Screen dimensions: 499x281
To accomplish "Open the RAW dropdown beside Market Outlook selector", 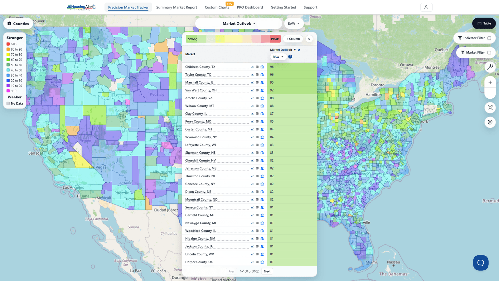I will (x=294, y=23).
